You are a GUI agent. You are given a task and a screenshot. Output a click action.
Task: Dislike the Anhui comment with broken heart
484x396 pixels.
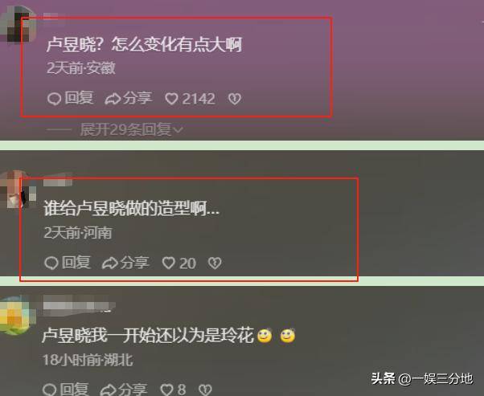coord(235,99)
